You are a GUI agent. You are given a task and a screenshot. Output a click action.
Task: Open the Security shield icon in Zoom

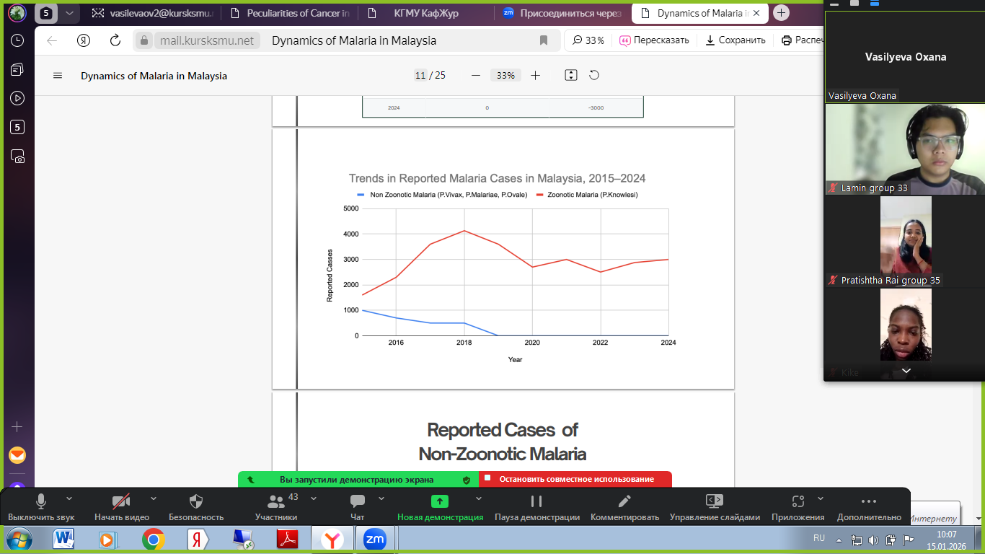click(196, 501)
